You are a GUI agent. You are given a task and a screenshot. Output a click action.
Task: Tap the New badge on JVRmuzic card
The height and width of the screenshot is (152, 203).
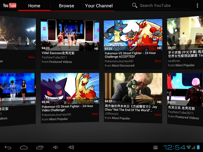click(158, 115)
